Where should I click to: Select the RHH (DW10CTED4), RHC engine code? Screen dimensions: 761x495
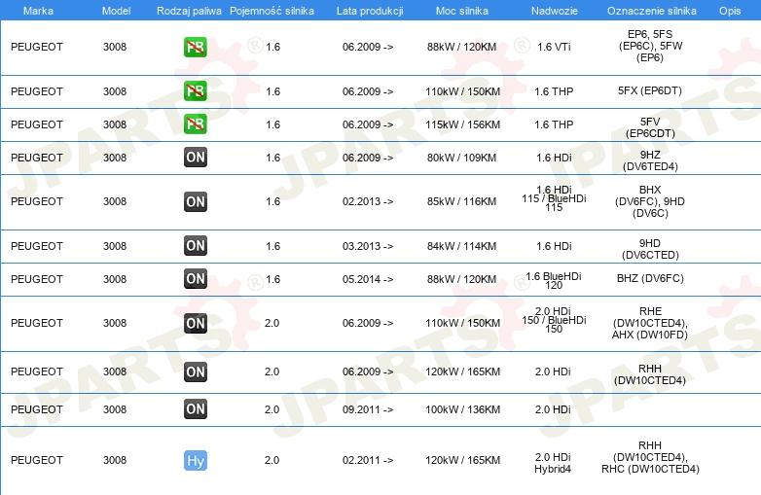(x=650, y=457)
